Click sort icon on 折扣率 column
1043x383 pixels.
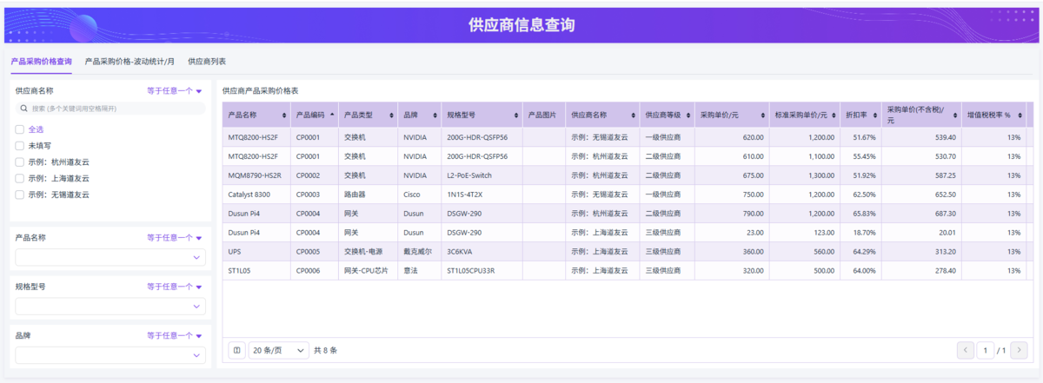[x=874, y=115]
